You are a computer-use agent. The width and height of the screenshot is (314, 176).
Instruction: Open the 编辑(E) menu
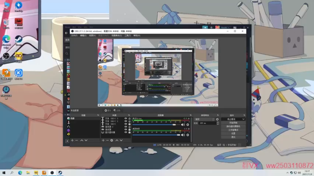coord(83,36)
